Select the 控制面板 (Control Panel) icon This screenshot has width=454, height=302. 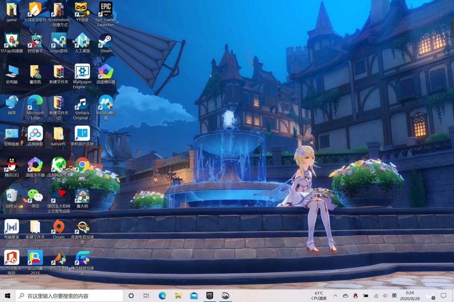pyautogui.click(x=12, y=137)
